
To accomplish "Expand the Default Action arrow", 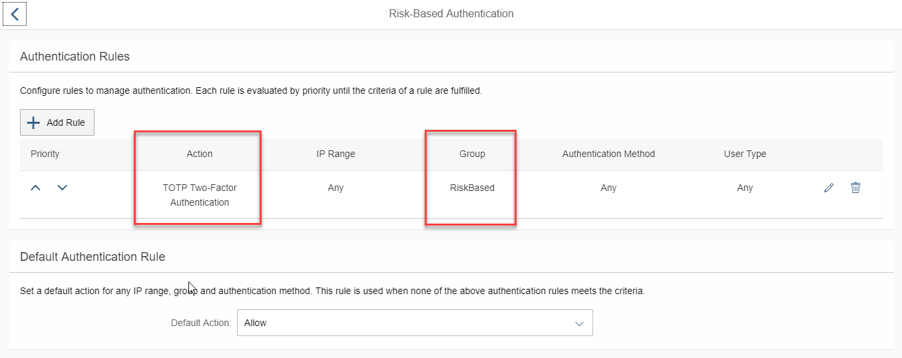I will pyautogui.click(x=579, y=323).
